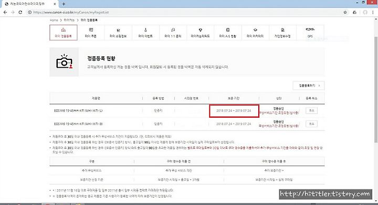Click the warranty period in the (B) row
The height and width of the screenshot is (205, 378).
tap(234, 124)
